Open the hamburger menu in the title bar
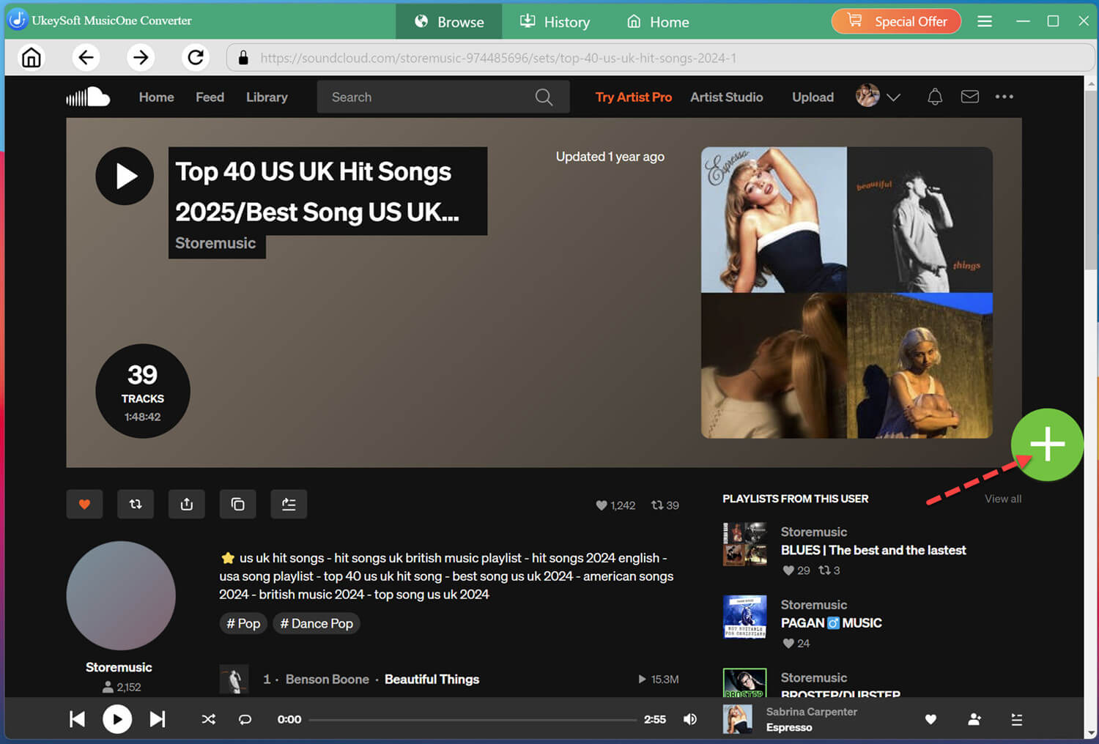 [985, 21]
